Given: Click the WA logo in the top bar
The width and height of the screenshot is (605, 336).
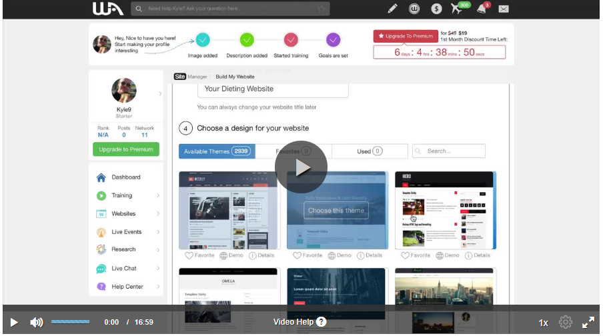Looking at the screenshot, I should coord(108,9).
